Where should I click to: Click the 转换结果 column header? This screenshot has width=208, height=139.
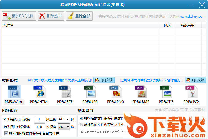[x=188, y=25]
